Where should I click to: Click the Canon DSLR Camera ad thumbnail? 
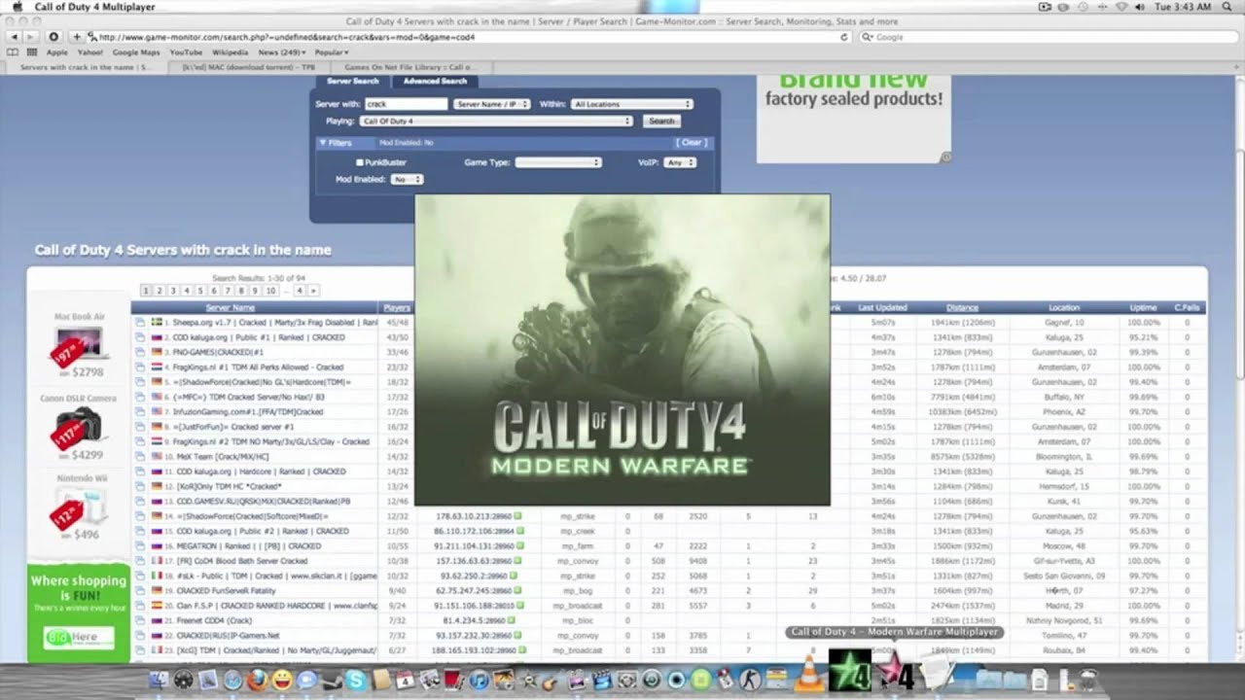click(80, 428)
